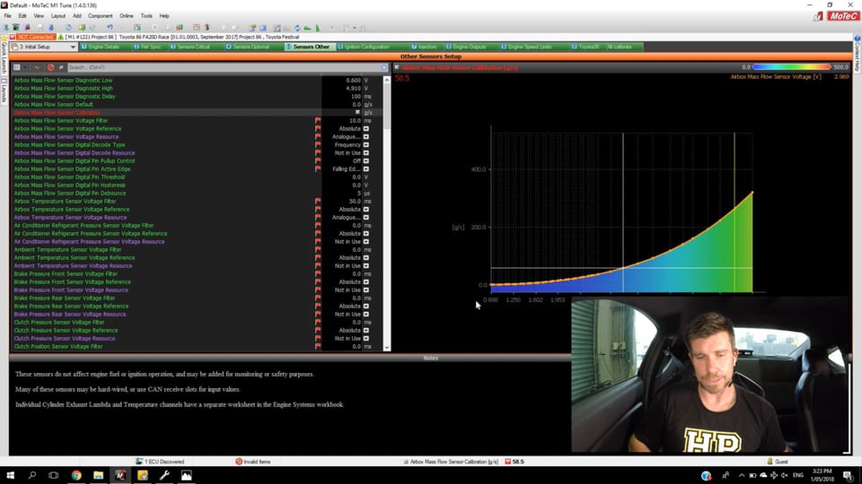862x484 pixels.
Task: Open Airbox Mass Flow Sensor Digital Decode Type dropdown
Action: 366,145
